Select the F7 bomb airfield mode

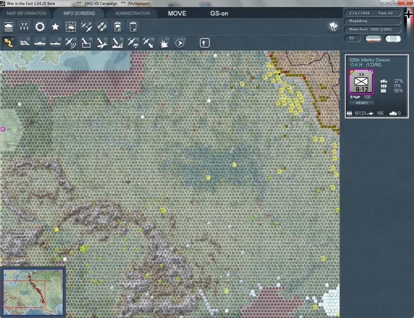tap(102, 43)
